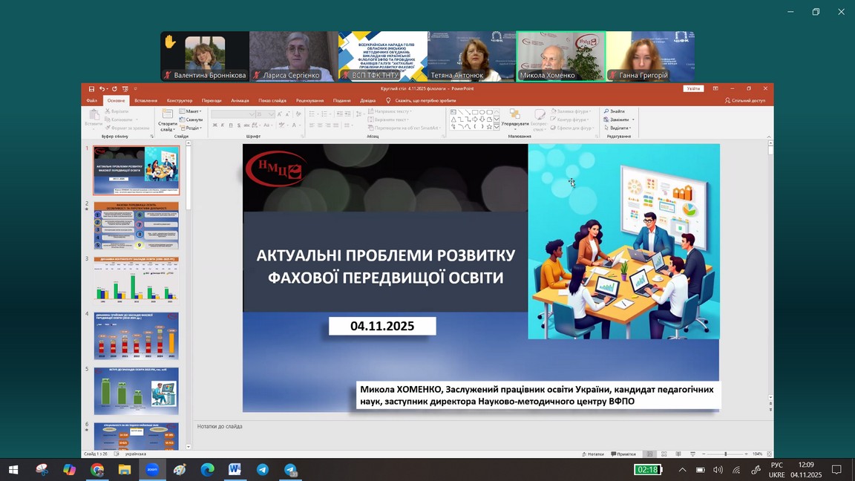Image resolution: width=855 pixels, height=481 pixels.
Task: Open Telegram from the Windows taskbar
Action: click(263, 470)
